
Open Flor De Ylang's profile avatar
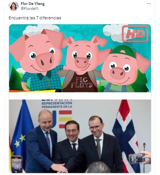coord(14,6)
